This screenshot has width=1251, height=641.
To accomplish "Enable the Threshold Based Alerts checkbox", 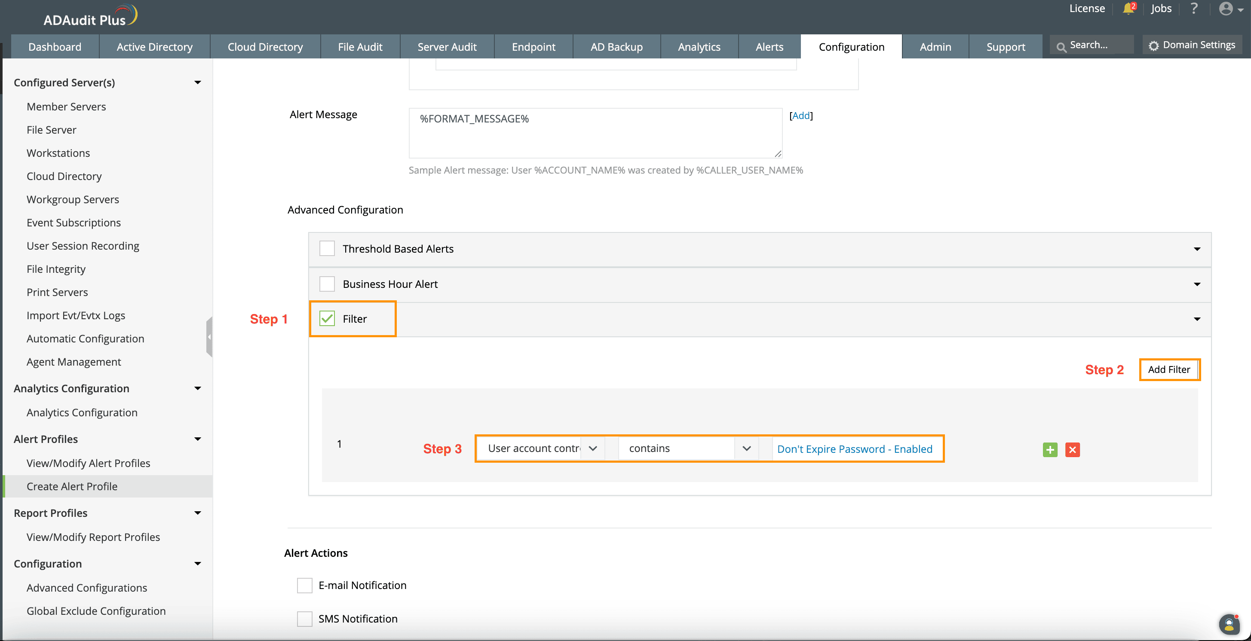I will point(327,248).
